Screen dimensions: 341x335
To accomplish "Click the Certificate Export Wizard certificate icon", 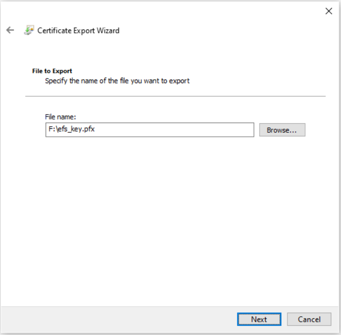I will coord(28,30).
